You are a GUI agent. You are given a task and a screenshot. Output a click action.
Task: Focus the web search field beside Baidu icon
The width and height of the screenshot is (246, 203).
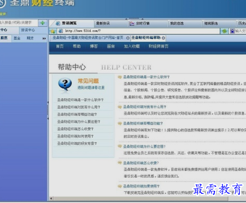pyautogui.click(x=240, y=31)
